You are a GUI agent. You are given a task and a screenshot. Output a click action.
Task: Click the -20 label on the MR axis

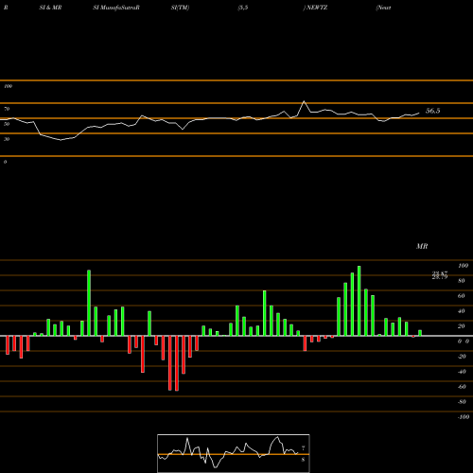(462, 357)
